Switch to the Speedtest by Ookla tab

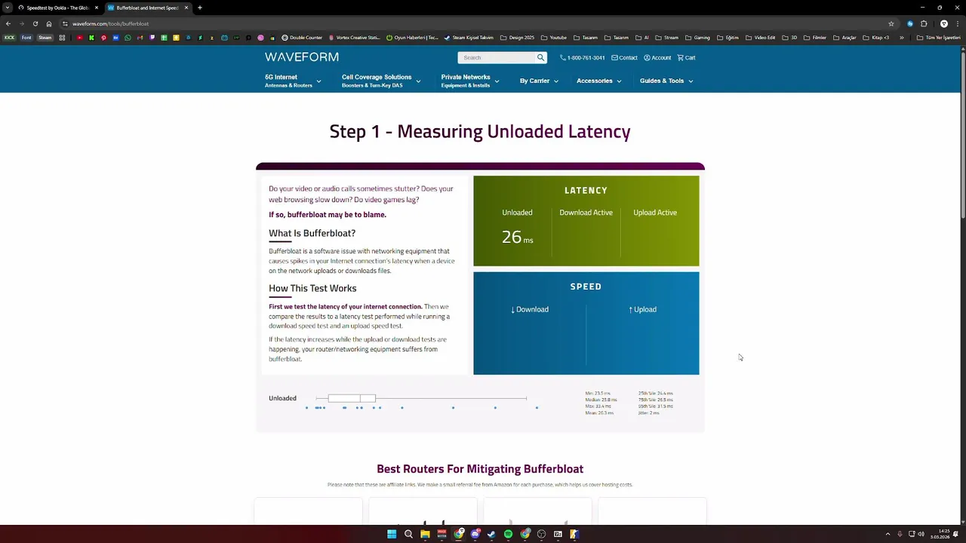(x=57, y=8)
